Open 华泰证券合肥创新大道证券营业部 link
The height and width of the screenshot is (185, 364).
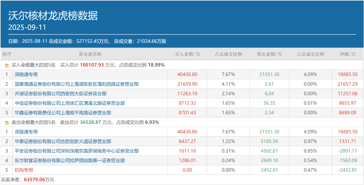tap(63, 141)
